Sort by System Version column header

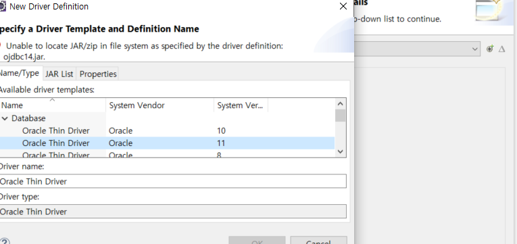click(x=241, y=105)
